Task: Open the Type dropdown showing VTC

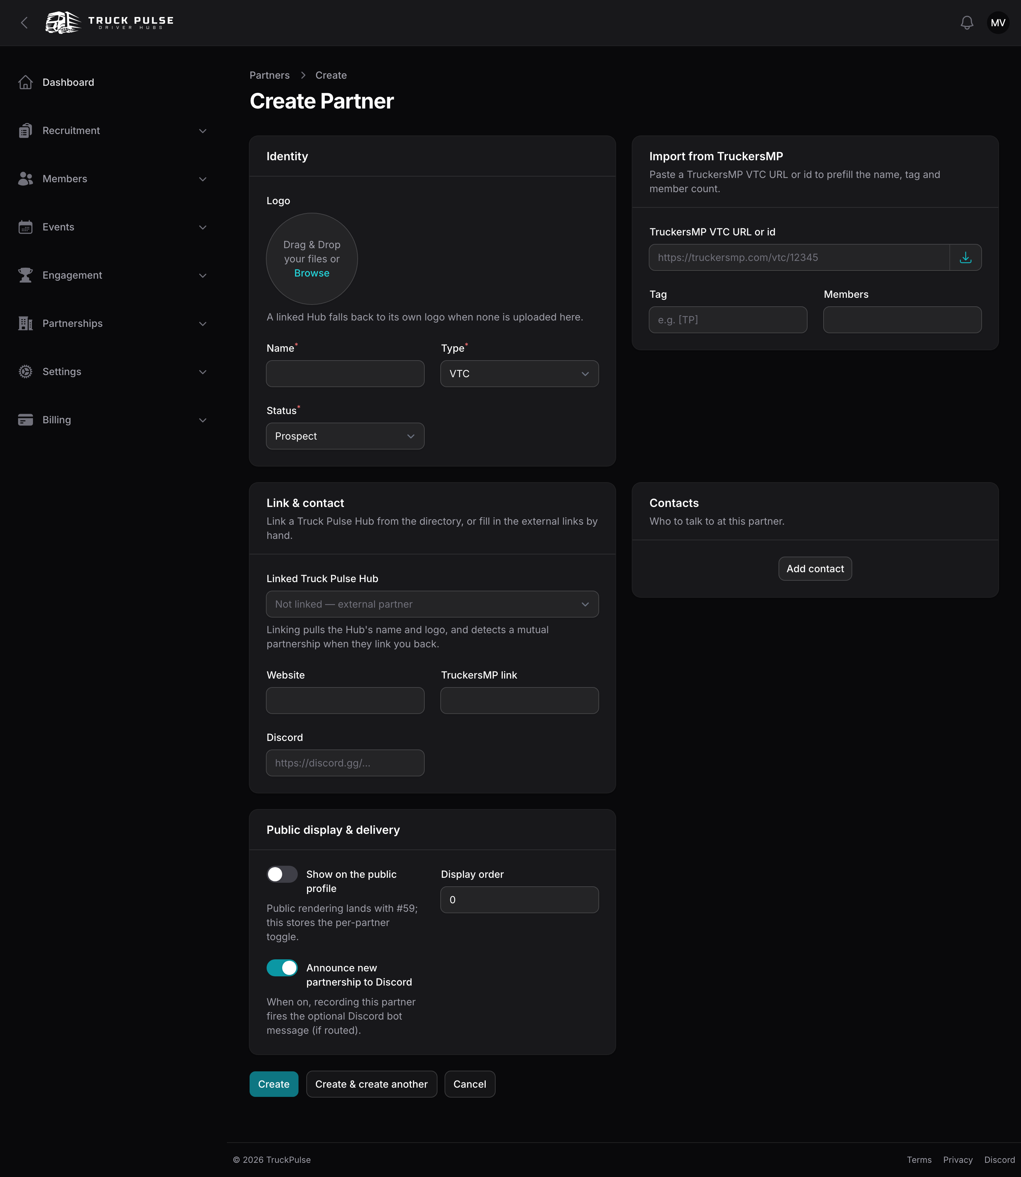Action: tap(519, 374)
